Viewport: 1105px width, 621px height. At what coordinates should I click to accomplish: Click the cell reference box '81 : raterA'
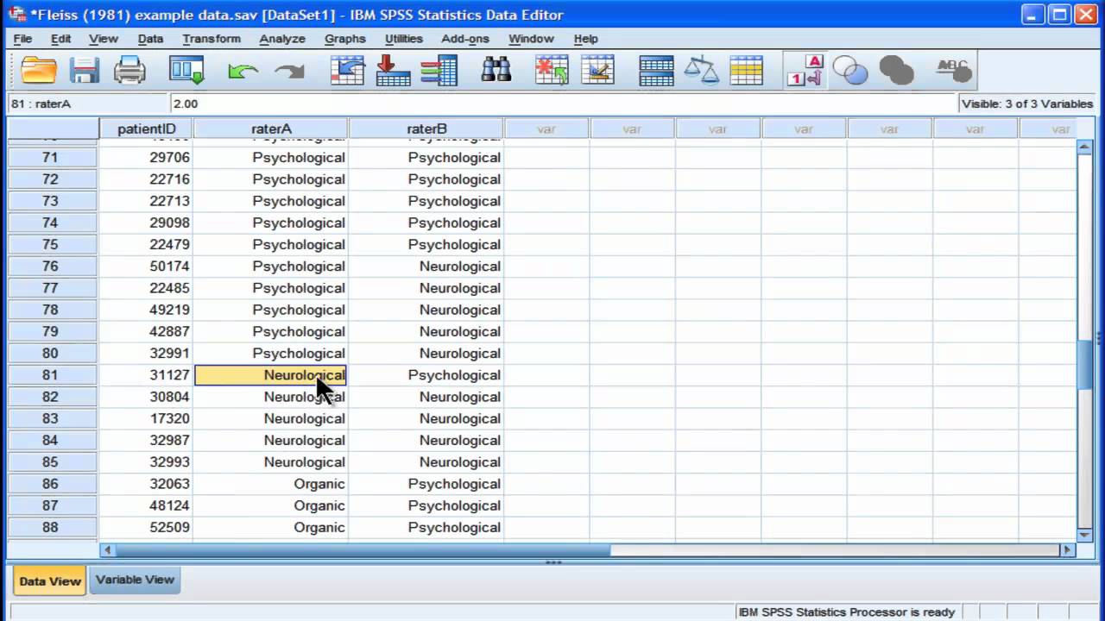[x=87, y=103]
